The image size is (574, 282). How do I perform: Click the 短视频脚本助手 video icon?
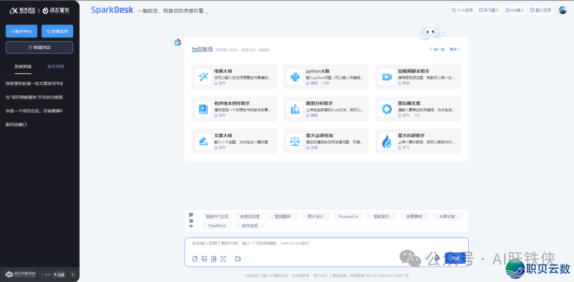pos(386,77)
